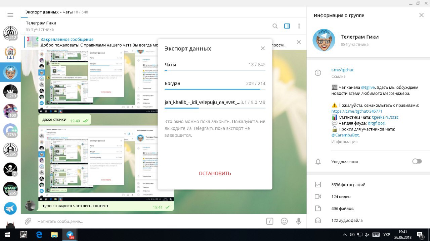
Task: Open the Windows Start menu
Action: pos(7,235)
